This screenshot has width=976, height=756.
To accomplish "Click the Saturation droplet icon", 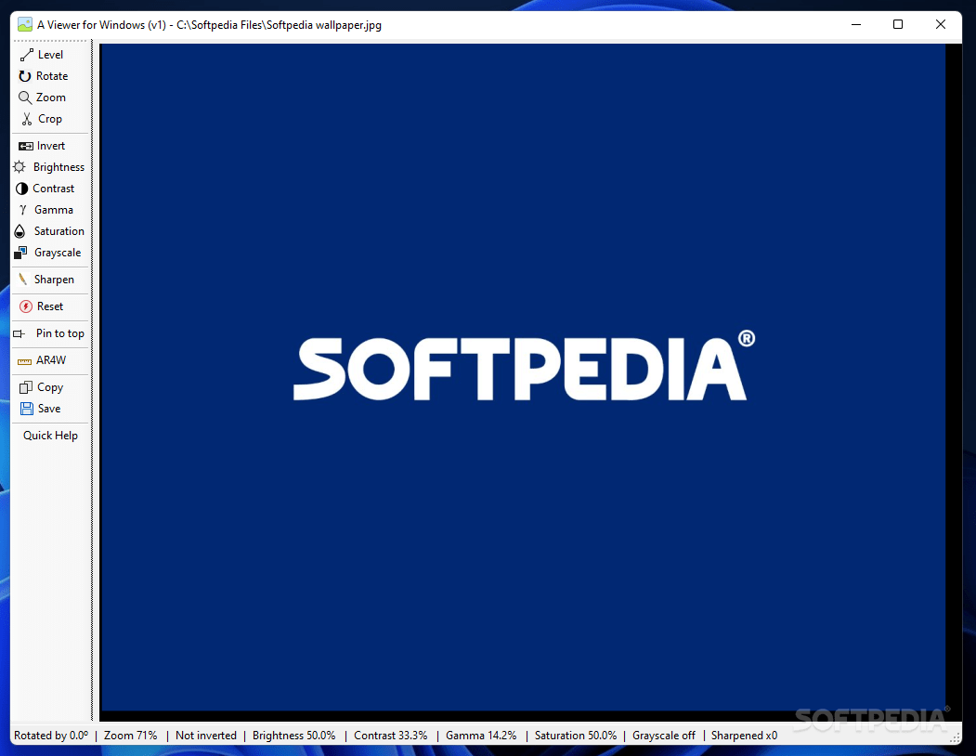I will coord(20,231).
